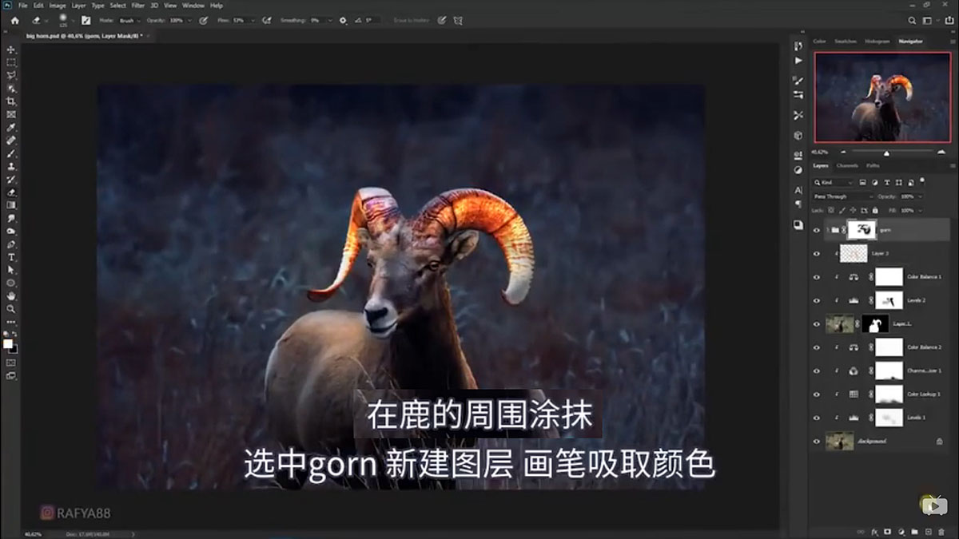Hide the Background layer
The width and height of the screenshot is (959, 539).
817,440
